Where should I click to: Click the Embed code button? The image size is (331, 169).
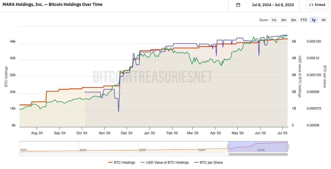(317, 5)
